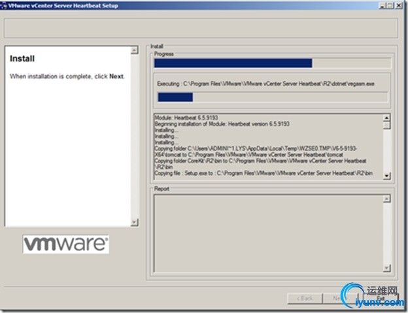This screenshot has height=313, width=408.
Task: Click the VMware logo
Action: click(x=66, y=244)
